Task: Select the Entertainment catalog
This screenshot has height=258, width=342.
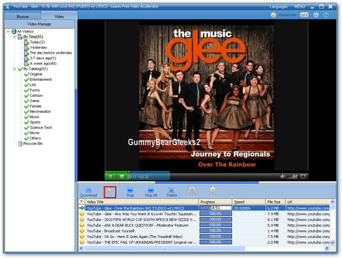Action: (40, 80)
